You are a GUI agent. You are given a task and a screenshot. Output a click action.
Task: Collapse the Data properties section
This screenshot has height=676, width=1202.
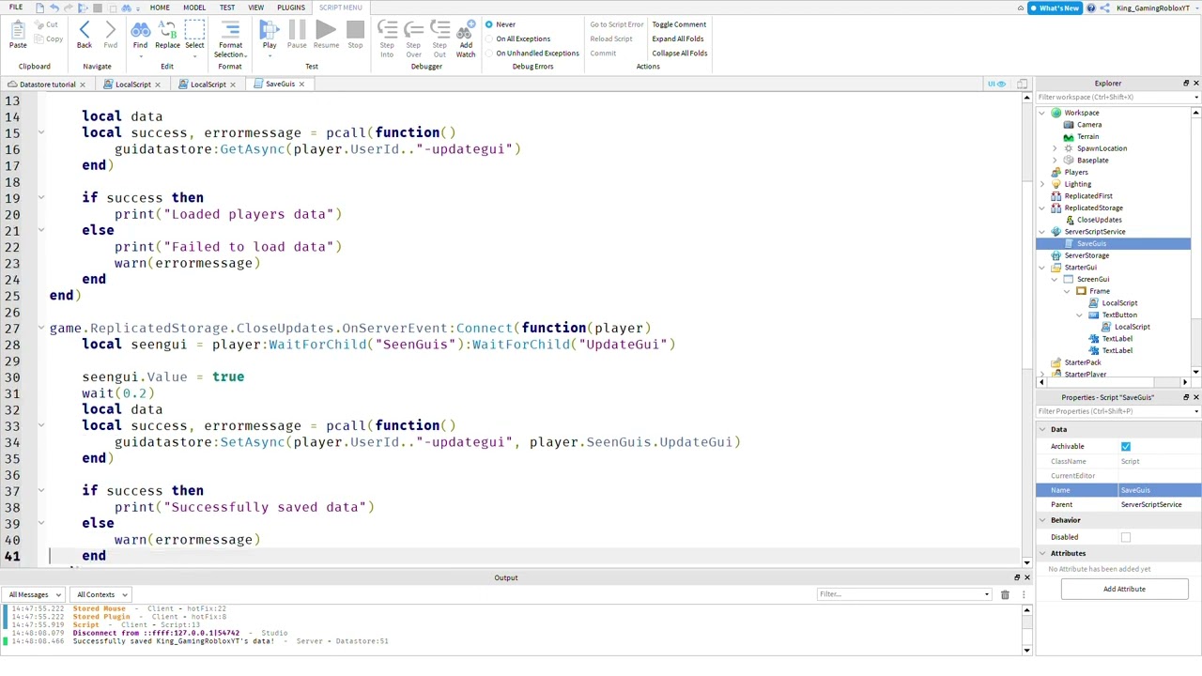1042,429
